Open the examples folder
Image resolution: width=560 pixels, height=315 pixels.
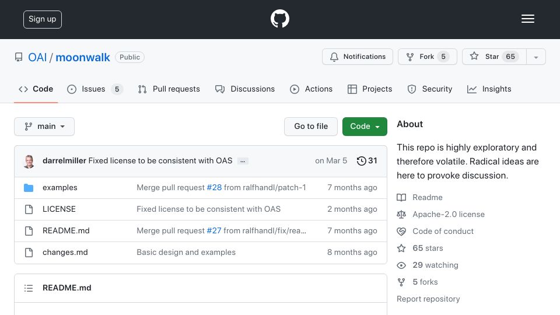(60, 187)
